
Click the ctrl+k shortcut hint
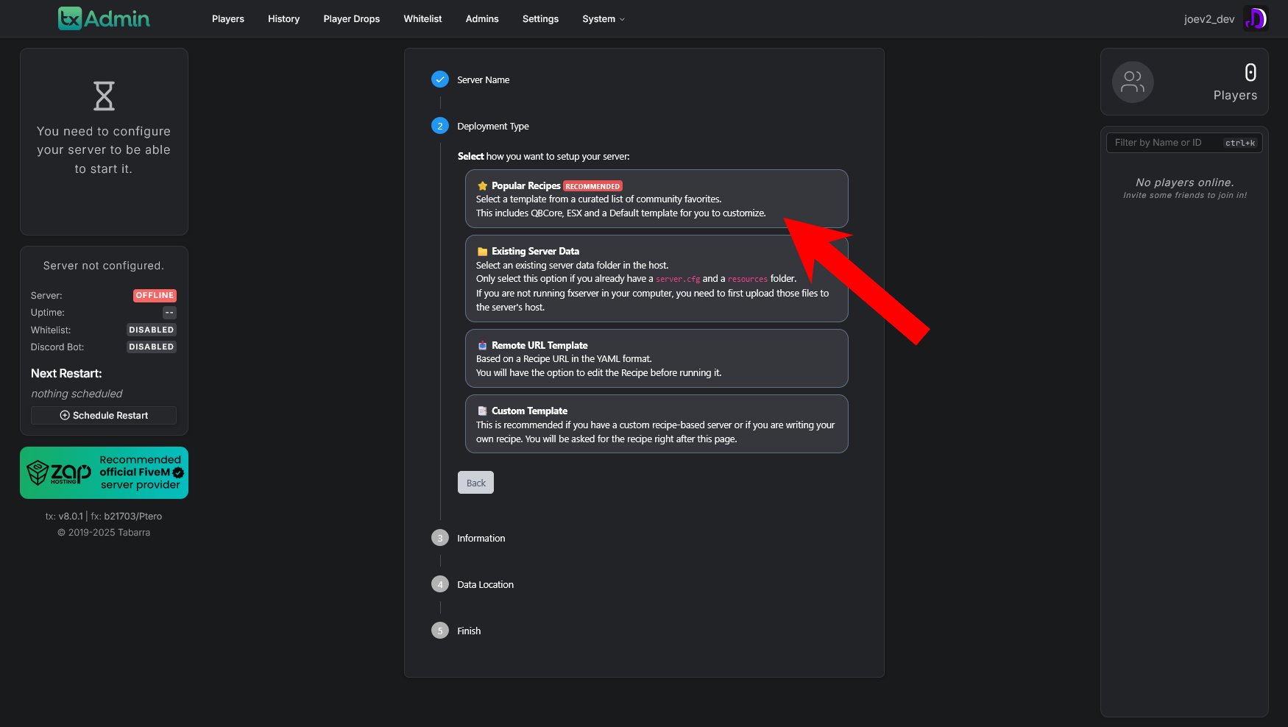1240,143
